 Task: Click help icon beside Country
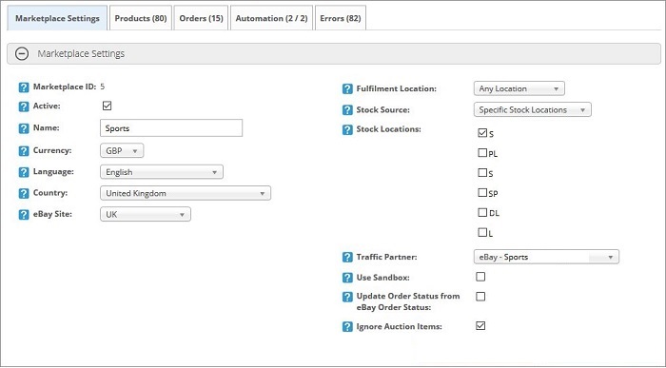coord(24,193)
